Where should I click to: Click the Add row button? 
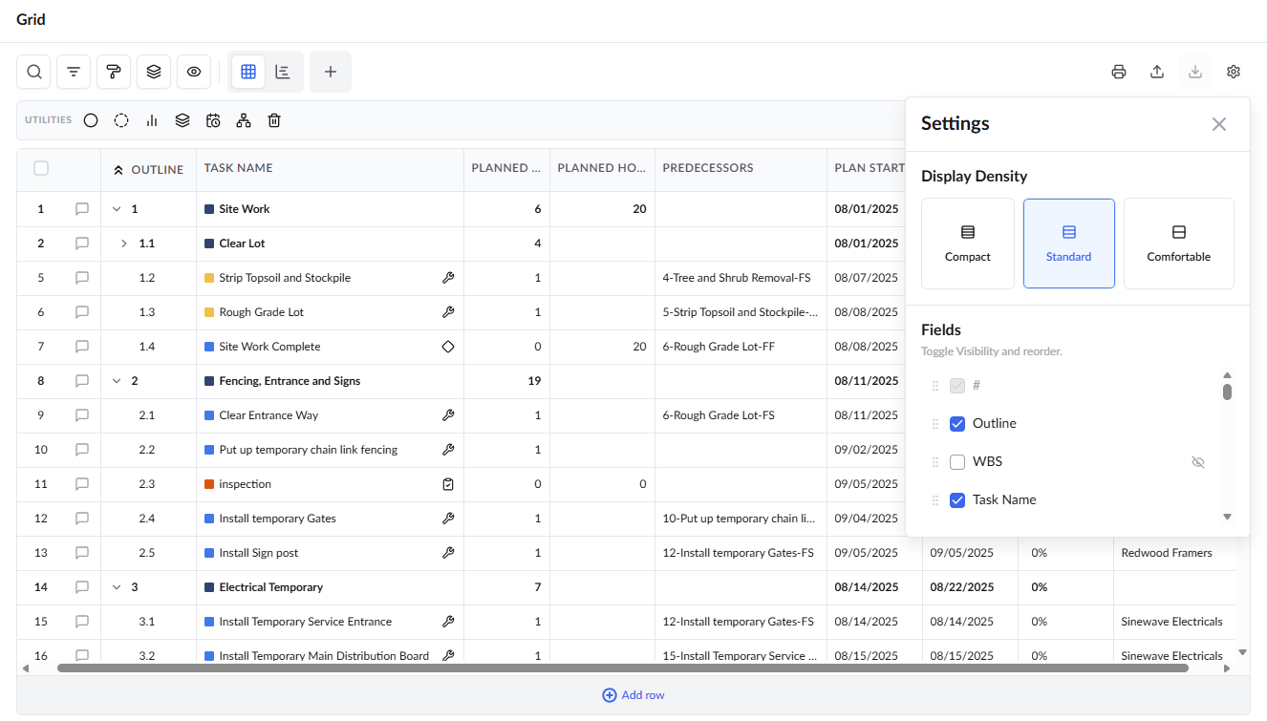click(633, 695)
